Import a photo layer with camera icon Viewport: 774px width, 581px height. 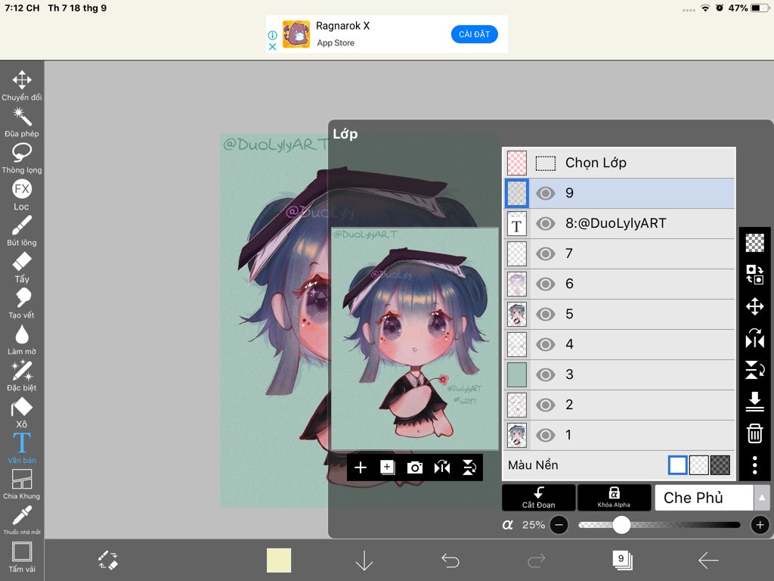point(415,468)
